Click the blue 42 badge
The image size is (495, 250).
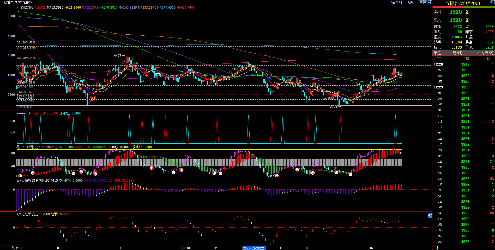(430, 215)
